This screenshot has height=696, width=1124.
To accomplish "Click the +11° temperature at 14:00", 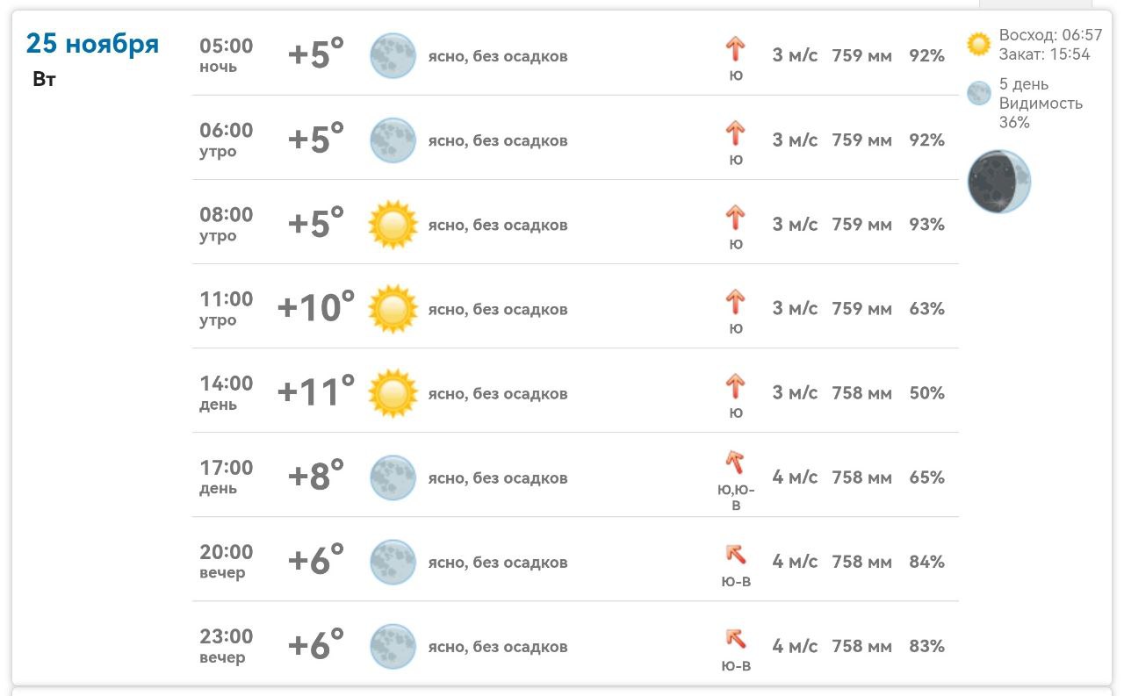I will coord(316,391).
